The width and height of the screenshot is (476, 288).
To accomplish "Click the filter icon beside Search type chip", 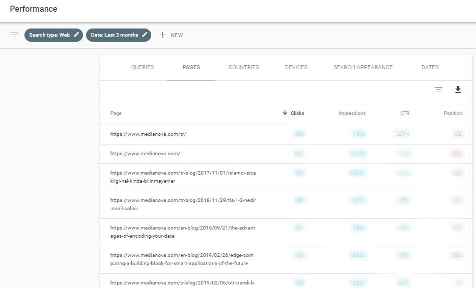I will coord(15,35).
